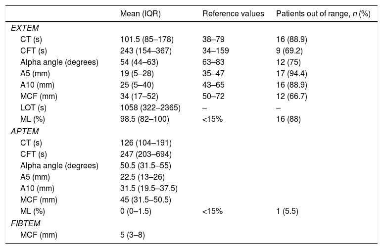
Task: Click the "Mean (IQR)" column header
Action: (140, 13)
